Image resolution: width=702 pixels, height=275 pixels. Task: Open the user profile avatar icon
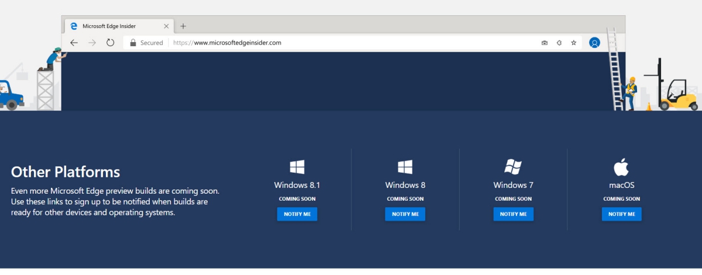(x=594, y=43)
